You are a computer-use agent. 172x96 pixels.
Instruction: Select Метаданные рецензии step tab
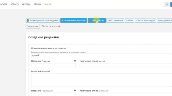pyautogui.click(x=73, y=21)
